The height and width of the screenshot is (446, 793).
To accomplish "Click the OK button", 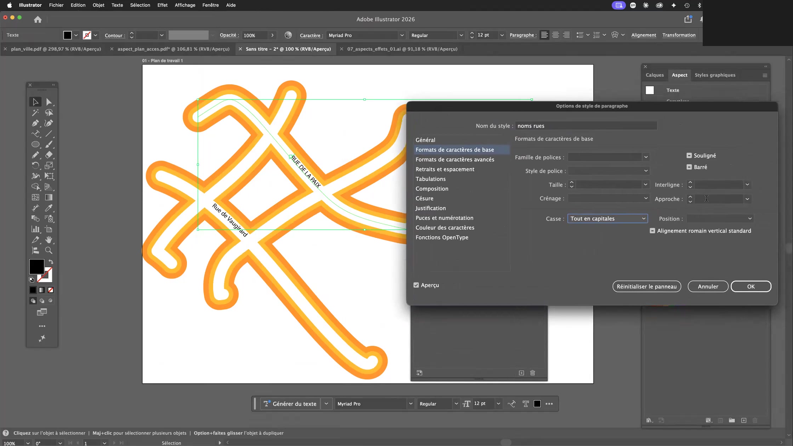I will pyautogui.click(x=751, y=286).
